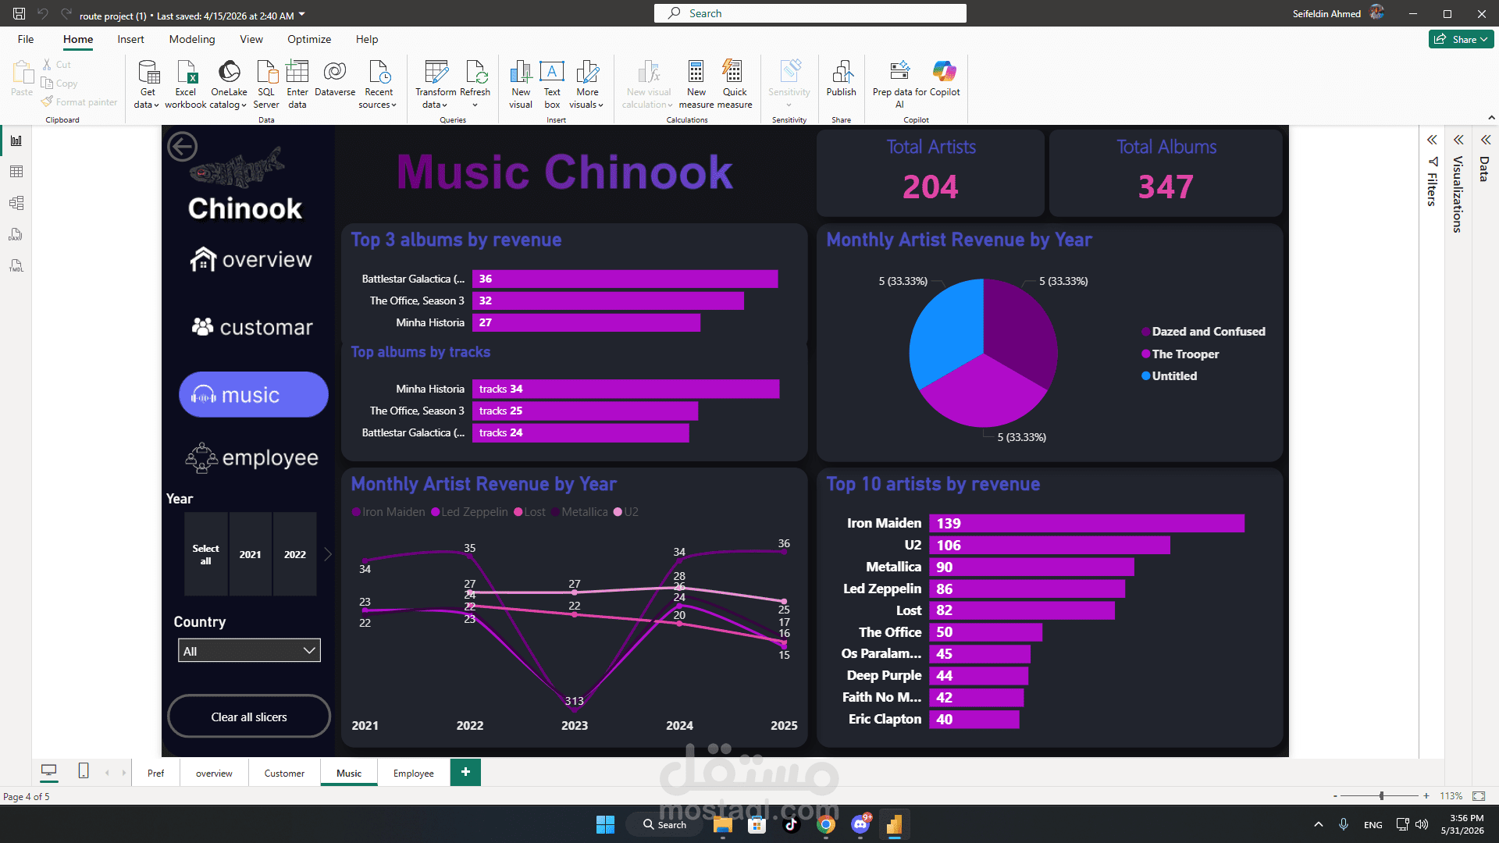Expand the Visualizations pane

point(1458,140)
